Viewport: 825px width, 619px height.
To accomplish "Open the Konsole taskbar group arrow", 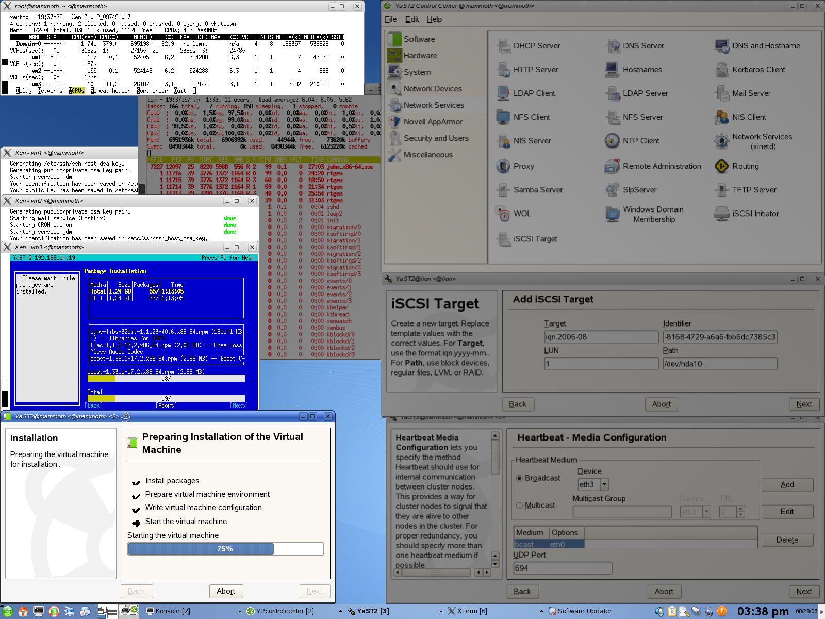I will (x=240, y=611).
